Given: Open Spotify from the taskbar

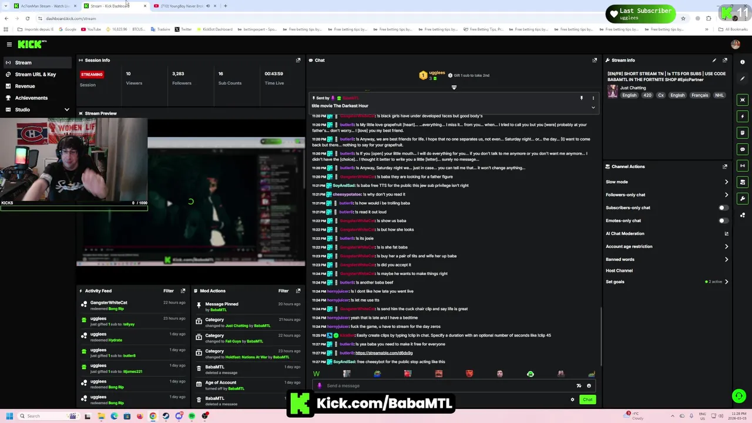Looking at the screenshot, I should (192, 416).
